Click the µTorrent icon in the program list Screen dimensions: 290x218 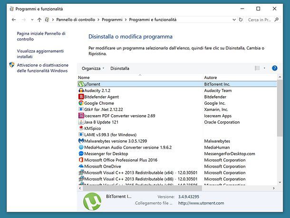(81, 84)
